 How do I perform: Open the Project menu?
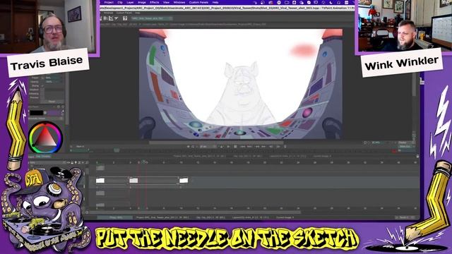(109, 2)
